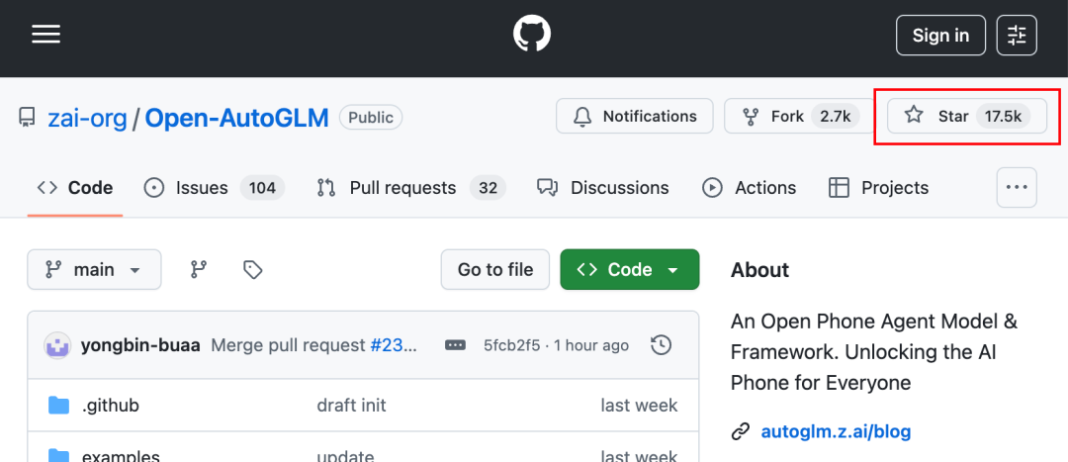Image resolution: width=1068 pixels, height=462 pixels.
Task: Open commit hash 5fcb2f5
Action: click(511, 345)
